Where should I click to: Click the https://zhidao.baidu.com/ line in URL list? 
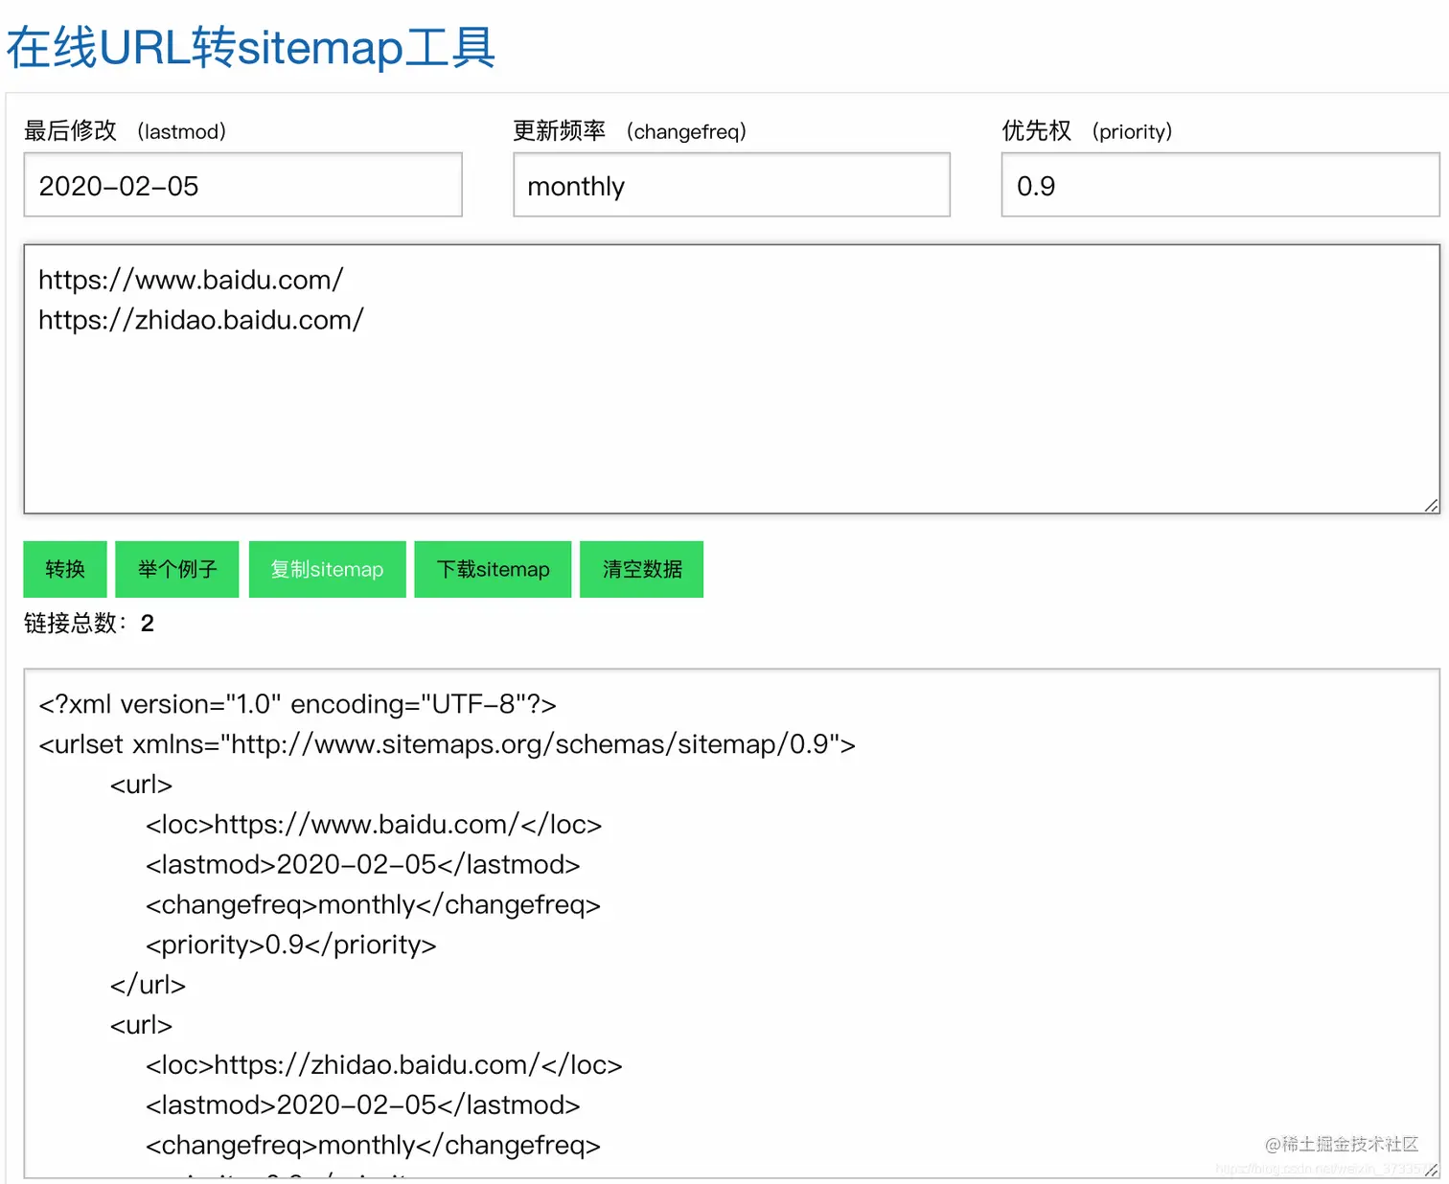tap(201, 320)
